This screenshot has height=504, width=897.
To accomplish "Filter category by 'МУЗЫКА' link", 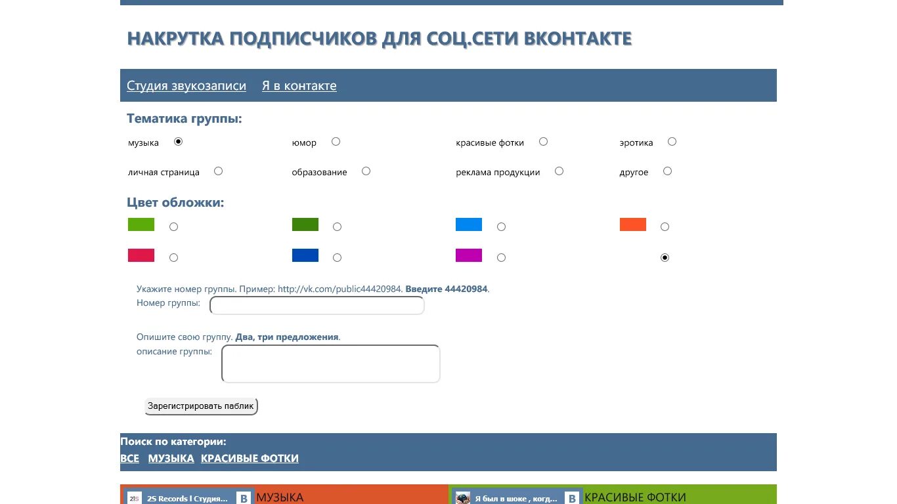I will tap(171, 459).
